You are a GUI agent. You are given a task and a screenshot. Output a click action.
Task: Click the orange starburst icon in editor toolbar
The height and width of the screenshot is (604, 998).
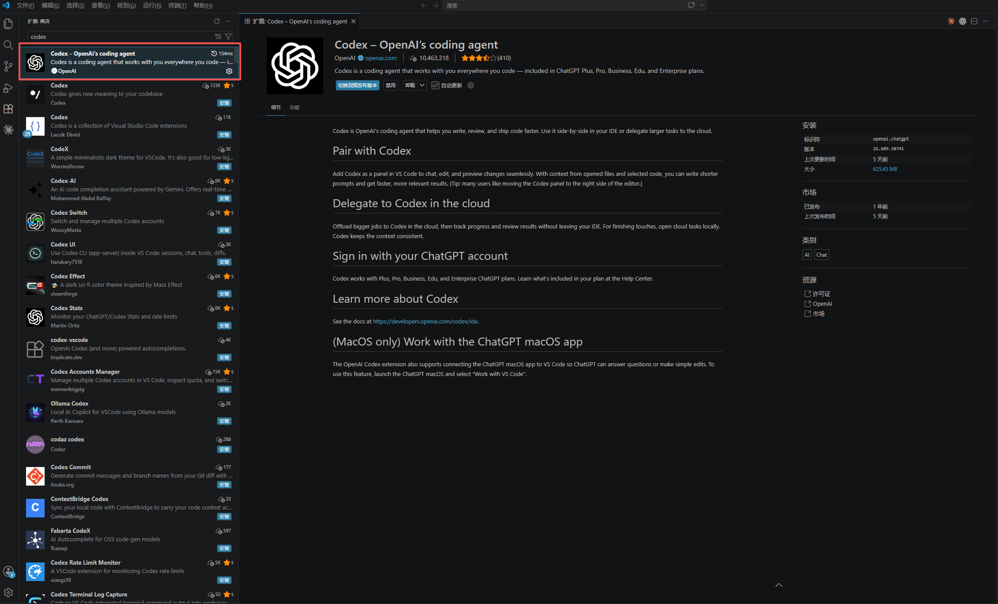[x=951, y=21]
